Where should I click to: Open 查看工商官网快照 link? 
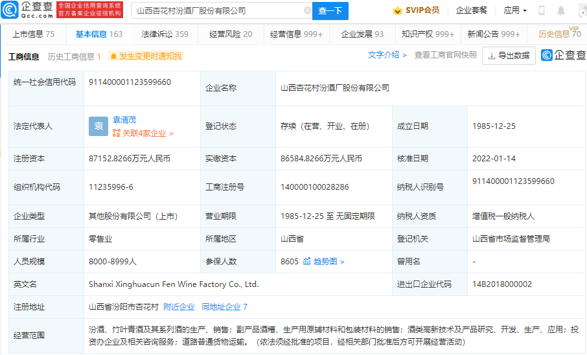pyautogui.click(x=446, y=55)
